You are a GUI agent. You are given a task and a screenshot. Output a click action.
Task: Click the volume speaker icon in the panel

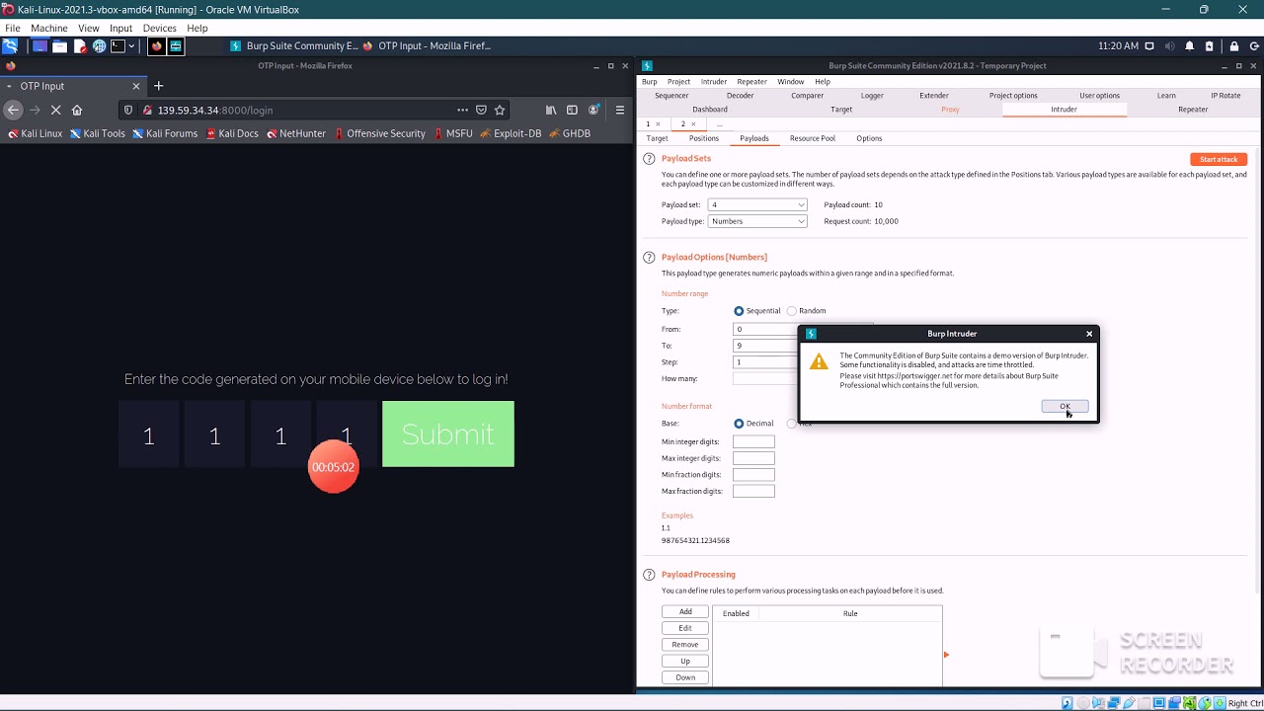coord(1170,45)
